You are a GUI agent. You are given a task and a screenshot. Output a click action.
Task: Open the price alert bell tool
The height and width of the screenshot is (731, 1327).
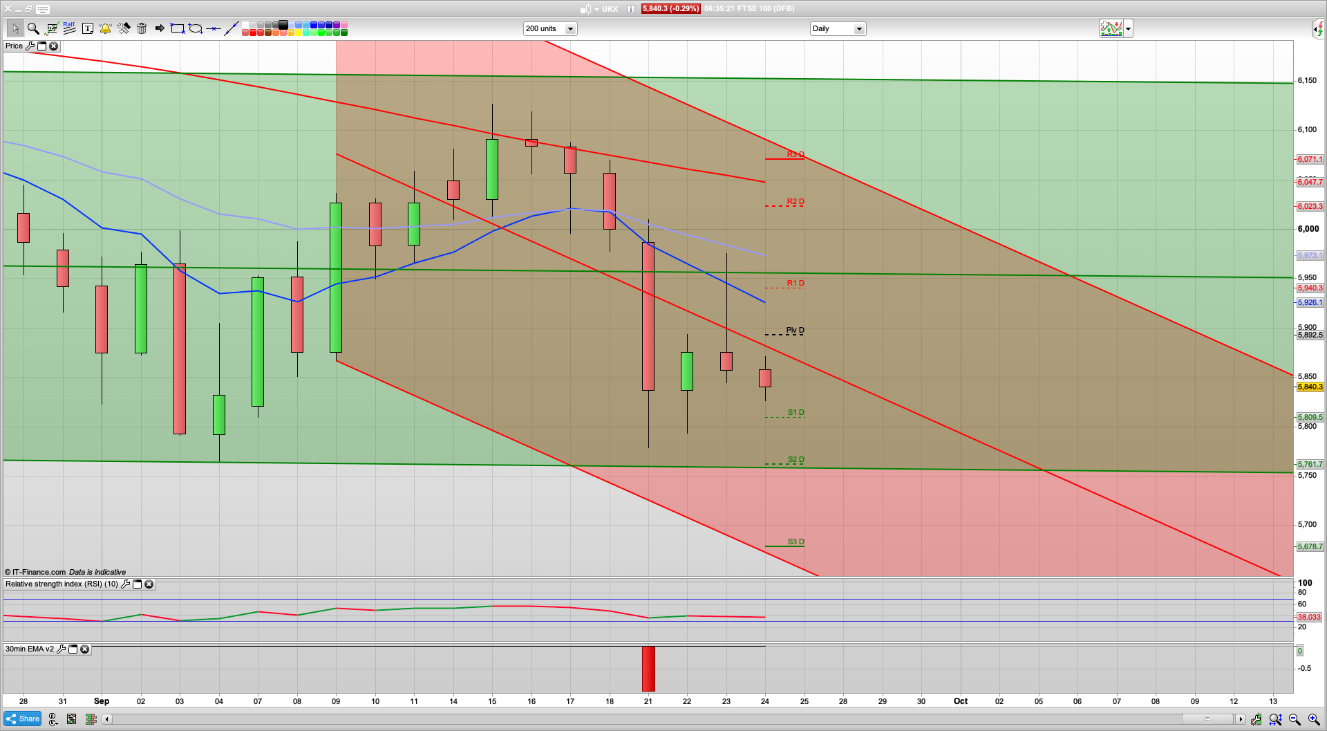coord(105,28)
